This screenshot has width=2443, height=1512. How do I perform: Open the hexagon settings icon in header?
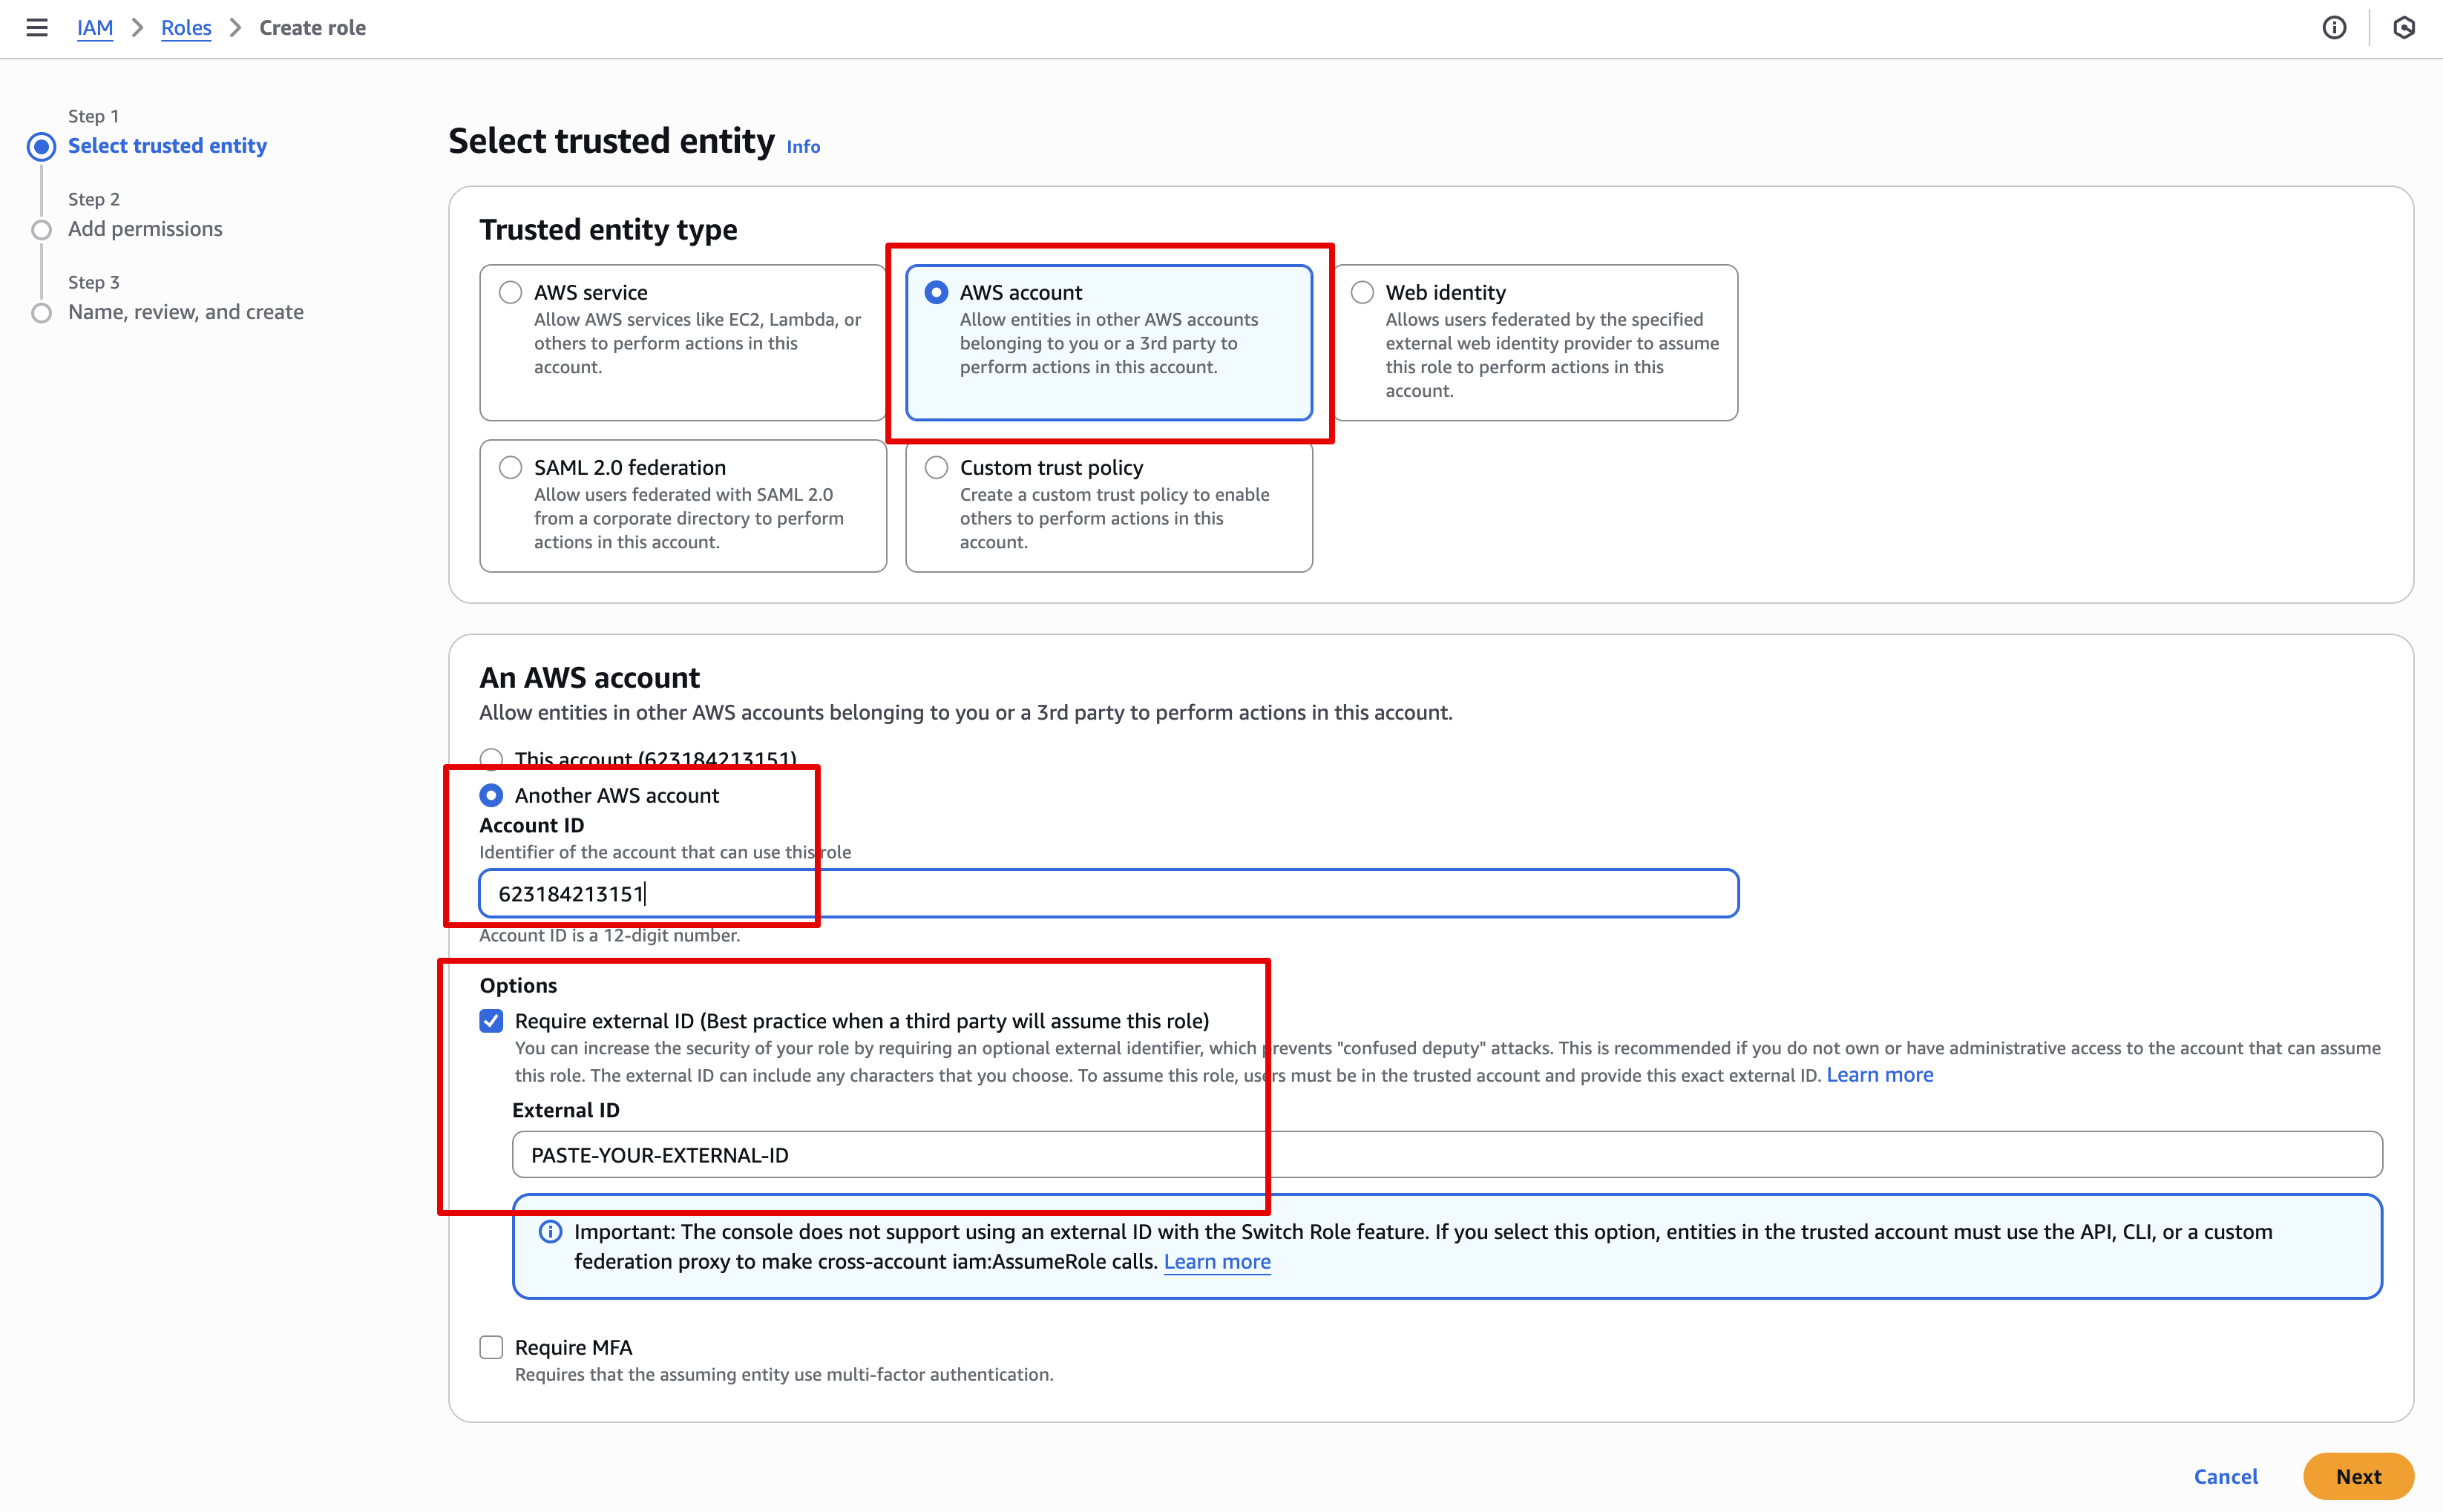2404,28
